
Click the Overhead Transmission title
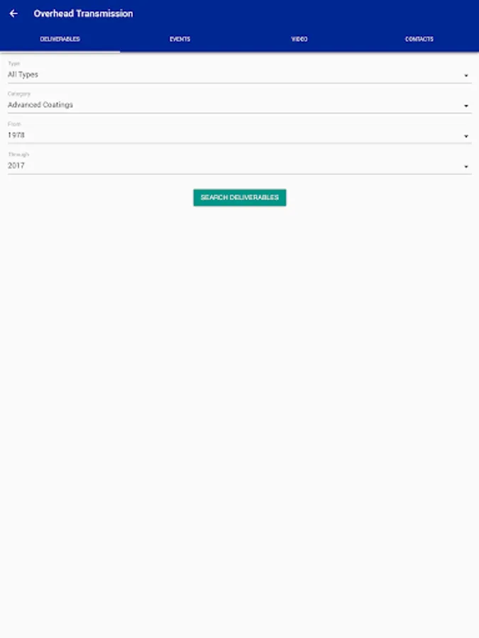[83, 13]
